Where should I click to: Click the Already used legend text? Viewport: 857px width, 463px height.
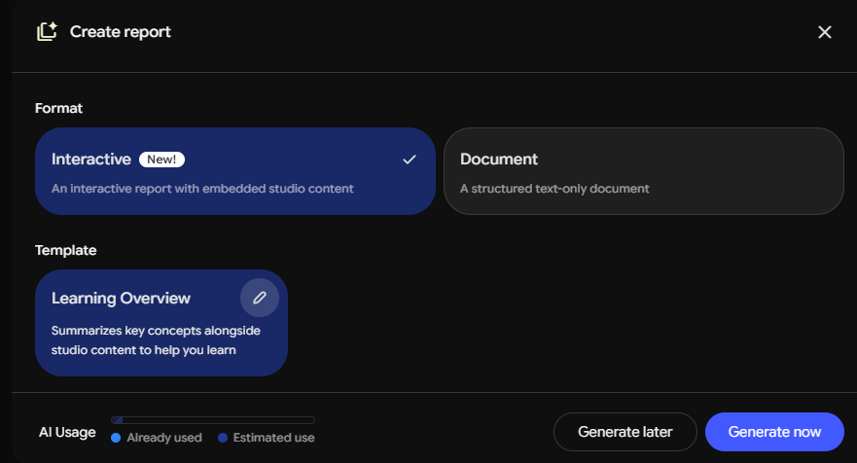(164, 438)
